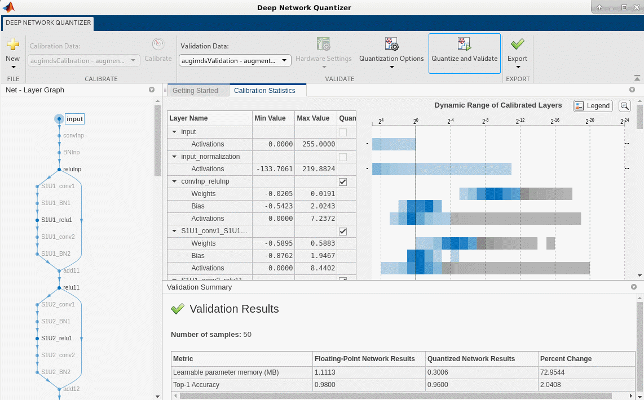Select the S1U1_relu1 graph node
644x400 pixels.
(x=37, y=220)
